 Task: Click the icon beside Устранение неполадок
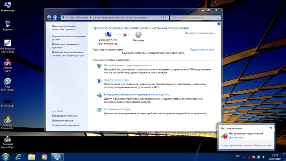click(99, 110)
